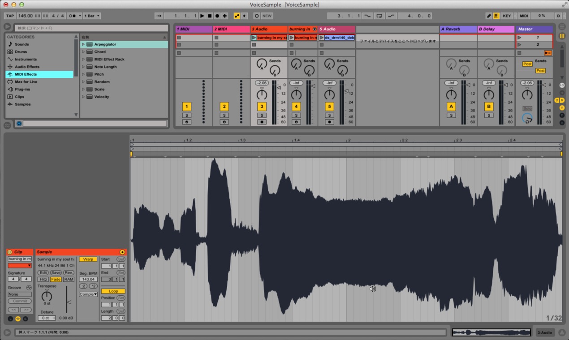Open the Complex warp mode dropdown
Viewport: 569px width, 340px height.
[88, 294]
